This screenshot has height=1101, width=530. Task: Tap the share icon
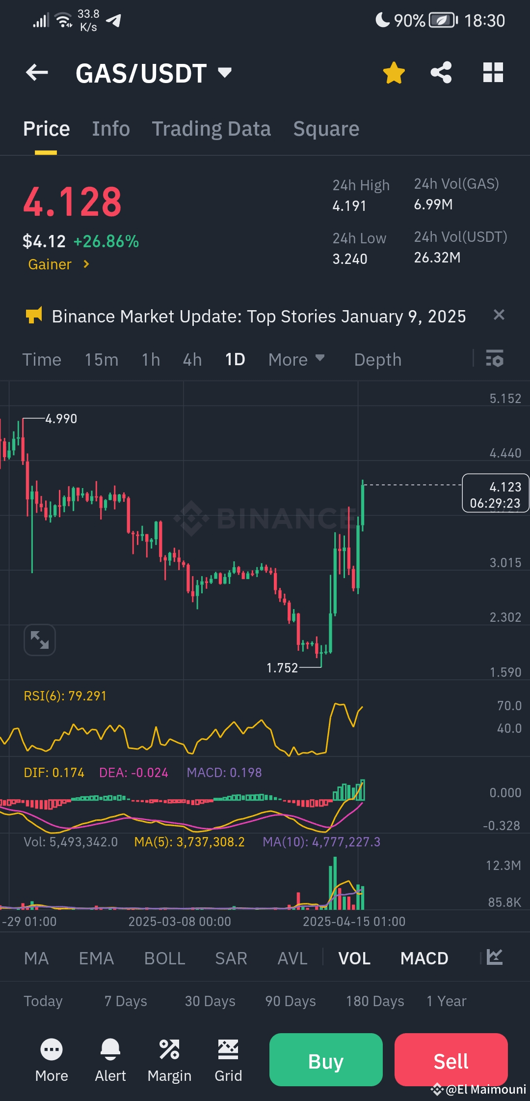pyautogui.click(x=441, y=73)
